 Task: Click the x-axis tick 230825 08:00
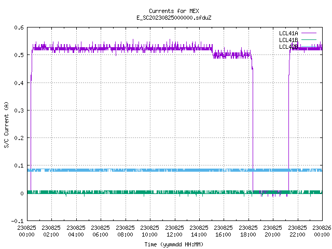pyautogui.click(x=126, y=231)
